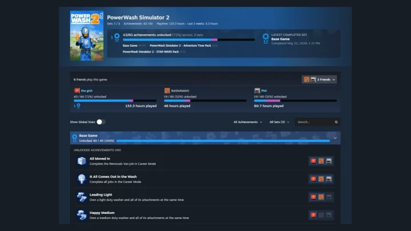Click BattleRabbit's orange avatar
411x231 pixels.
(167, 91)
